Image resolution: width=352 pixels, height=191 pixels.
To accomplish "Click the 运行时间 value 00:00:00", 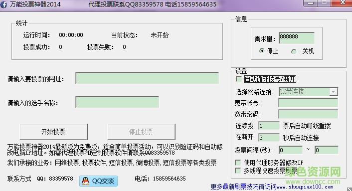I will (x=71, y=35).
